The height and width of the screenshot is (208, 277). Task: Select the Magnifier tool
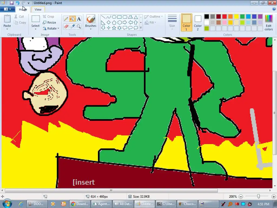point(79,27)
